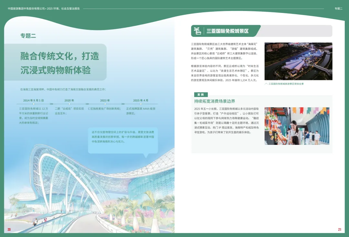The width and height of the screenshot is (349, 237).
Task: Click the section title 三亚国际免税城景区
Action: [x=227, y=31]
